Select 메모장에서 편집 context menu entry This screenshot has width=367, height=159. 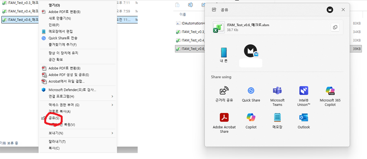pos(61,31)
